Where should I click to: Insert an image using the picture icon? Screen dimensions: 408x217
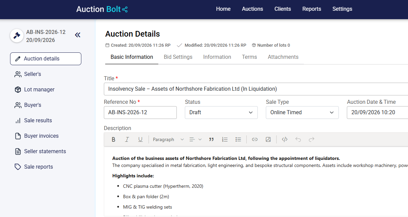pyautogui.click(x=268, y=139)
